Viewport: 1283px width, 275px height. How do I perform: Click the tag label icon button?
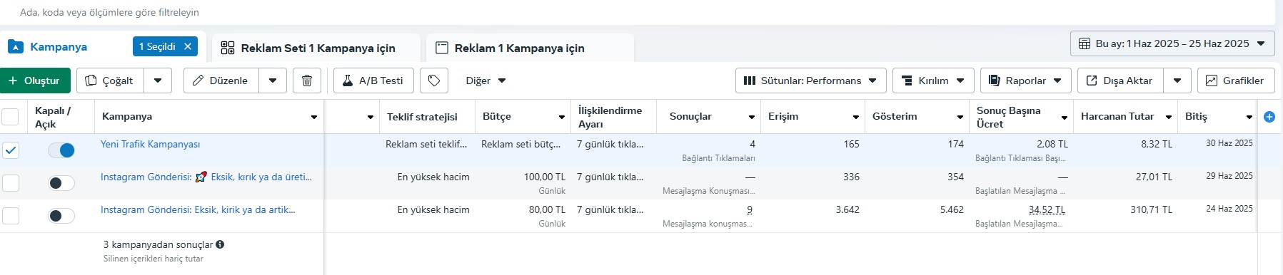pos(434,81)
